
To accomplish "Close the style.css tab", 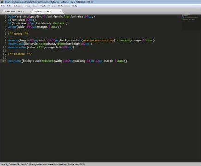I will pos(60,12).
